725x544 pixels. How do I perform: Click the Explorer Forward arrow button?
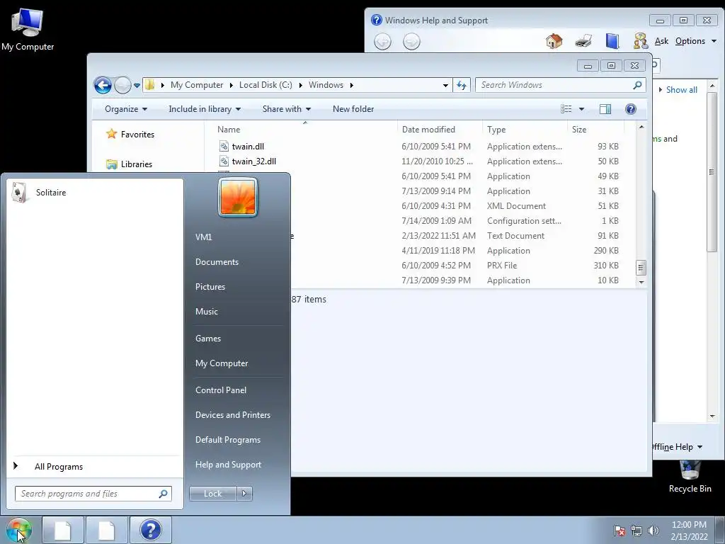click(x=122, y=85)
